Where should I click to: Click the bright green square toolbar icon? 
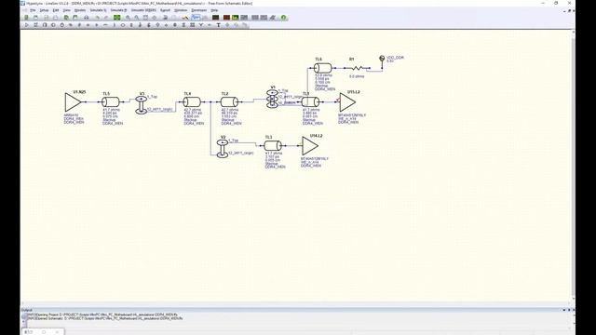click(x=116, y=18)
